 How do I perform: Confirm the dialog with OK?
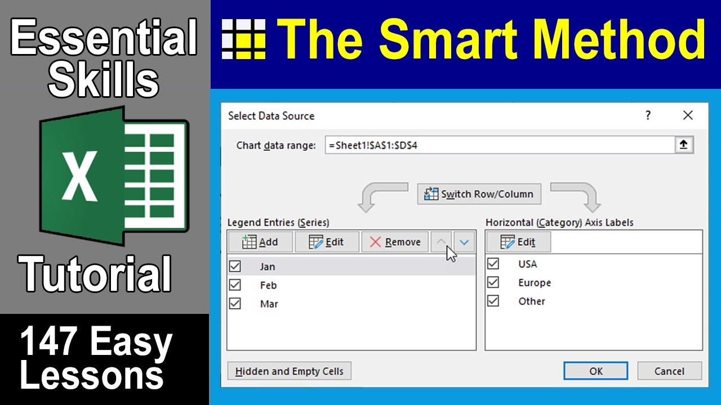tap(596, 371)
